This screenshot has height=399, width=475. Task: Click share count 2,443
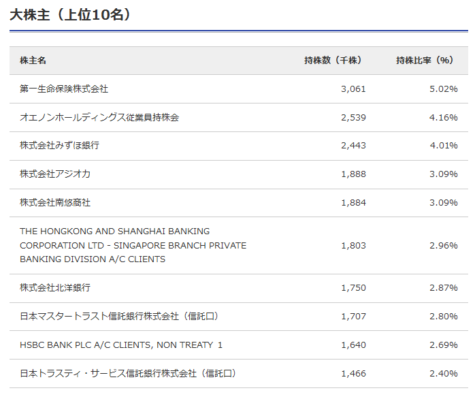click(353, 146)
